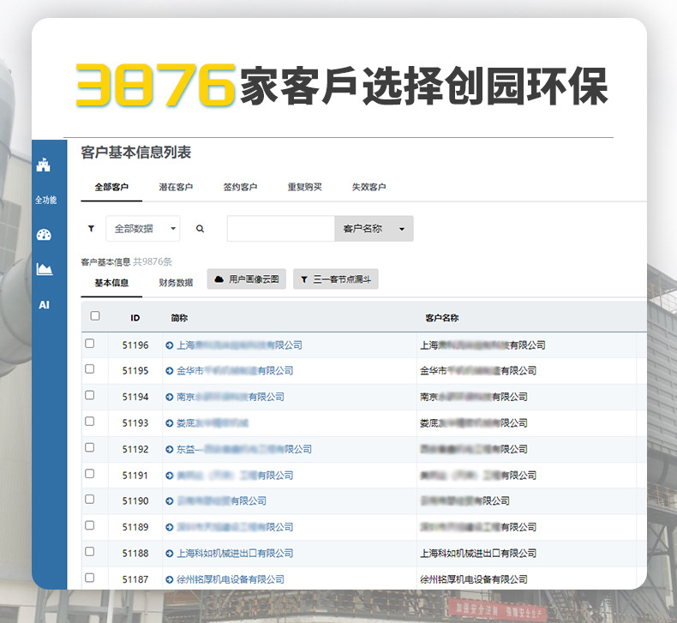
Task: Open the dashboard gauge icon
Action: pos(44,235)
